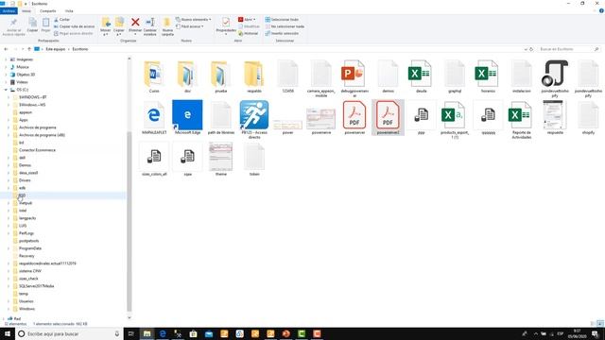Viewport: 605px width, 340px height.
Task: Click the Buscar en Escritorio search box
Action: tap(568, 49)
